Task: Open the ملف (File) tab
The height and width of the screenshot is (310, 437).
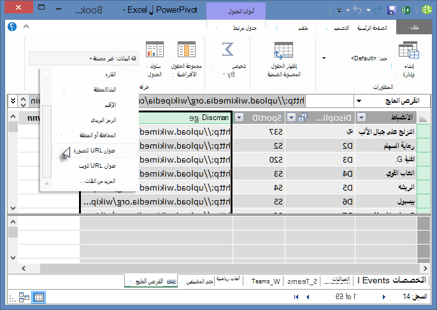Action: (x=413, y=27)
